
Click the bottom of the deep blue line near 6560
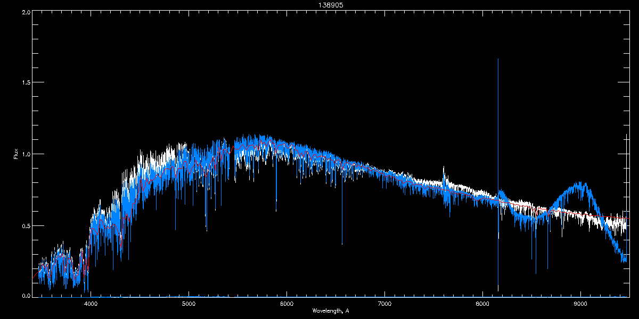coord(342,244)
